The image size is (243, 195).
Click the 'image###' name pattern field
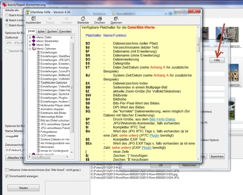pos(13,136)
